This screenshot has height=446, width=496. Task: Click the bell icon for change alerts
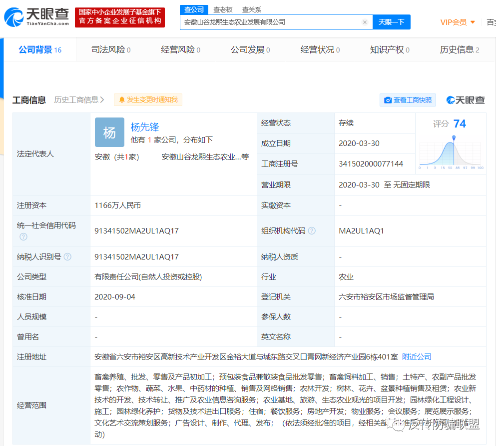coord(122,100)
